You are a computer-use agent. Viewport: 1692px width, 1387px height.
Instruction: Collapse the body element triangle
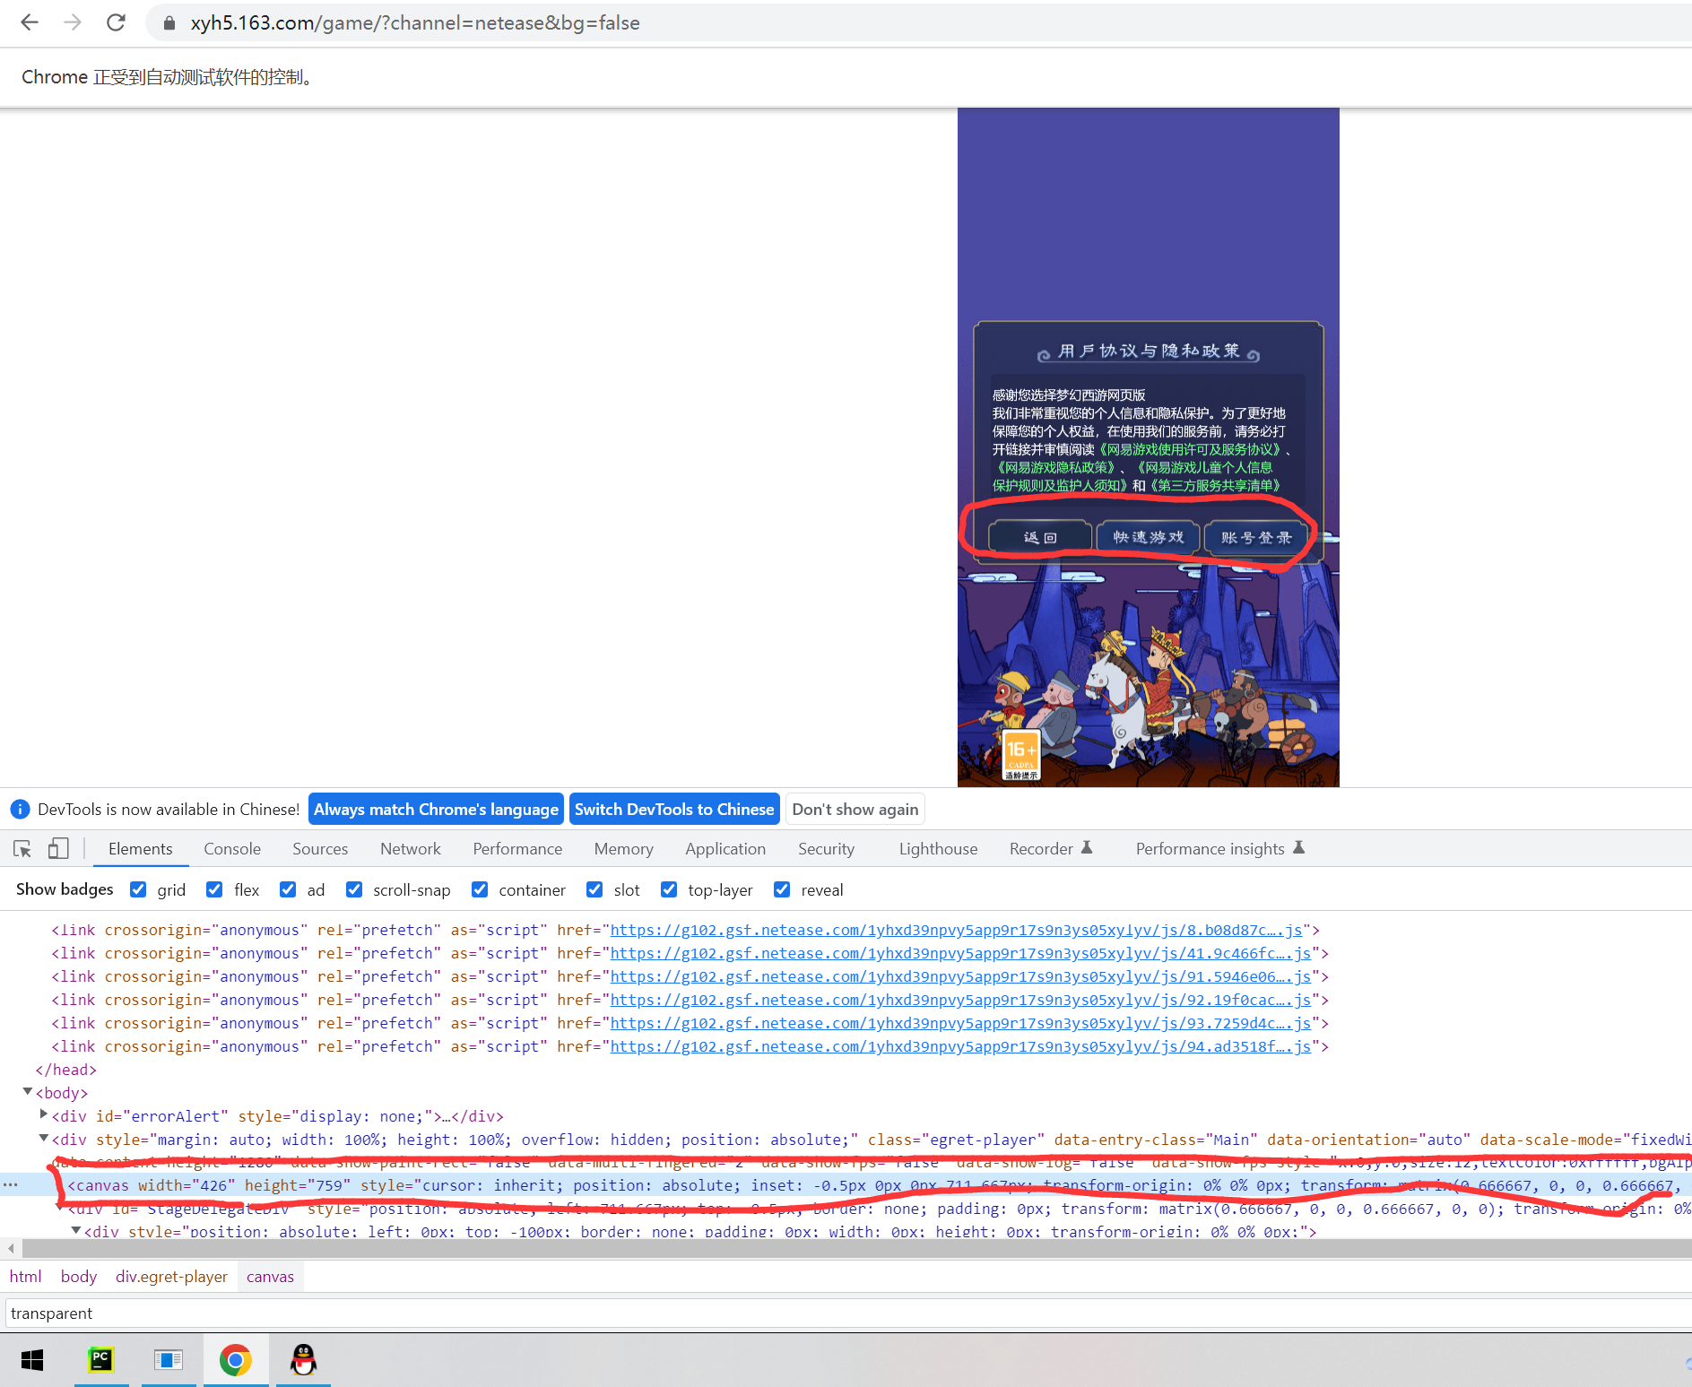(x=27, y=1092)
